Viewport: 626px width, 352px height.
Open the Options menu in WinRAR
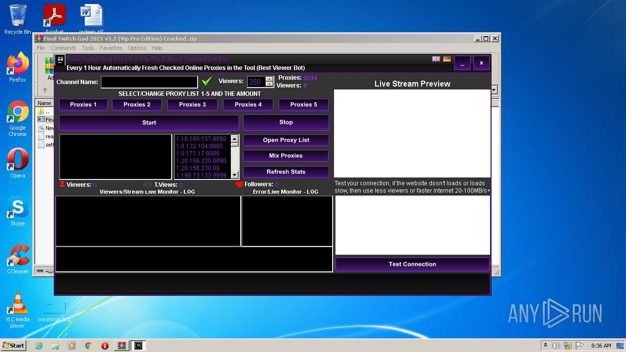137,48
